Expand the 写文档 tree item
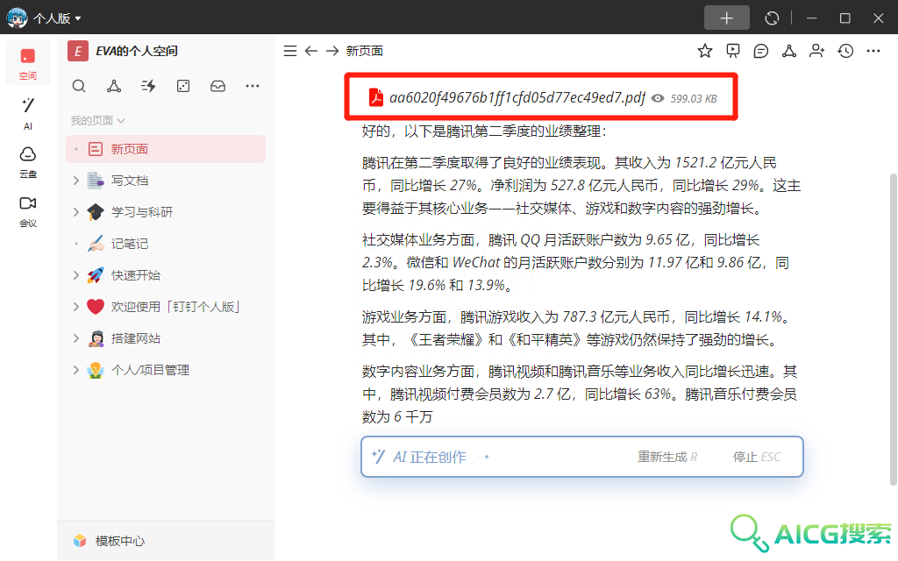This screenshot has width=898, height=561. tap(75, 181)
